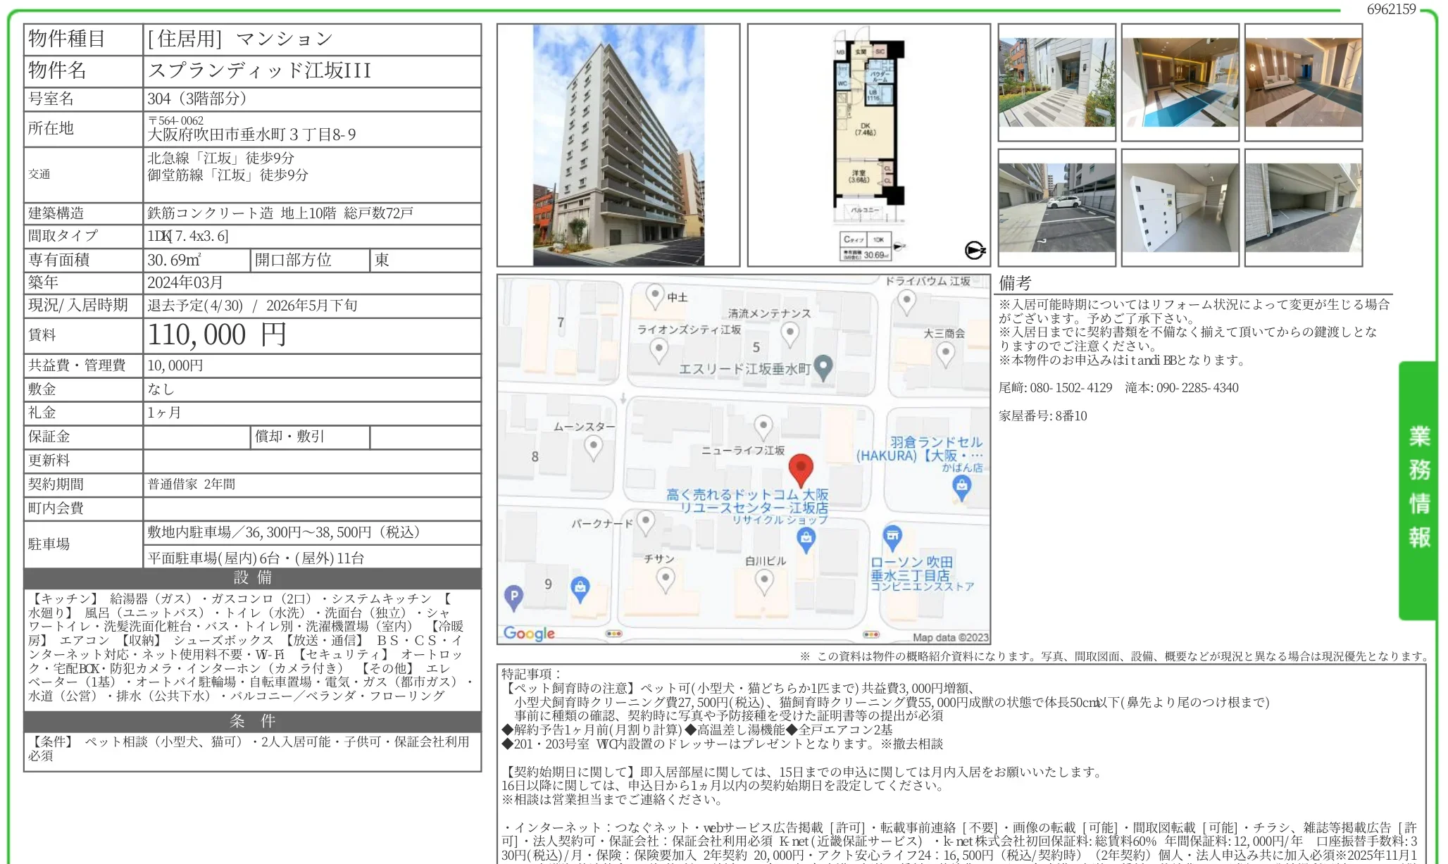Screen dimensions: 1448x864
Task: Click the Google logo on the map
Action: pyautogui.click(x=529, y=633)
